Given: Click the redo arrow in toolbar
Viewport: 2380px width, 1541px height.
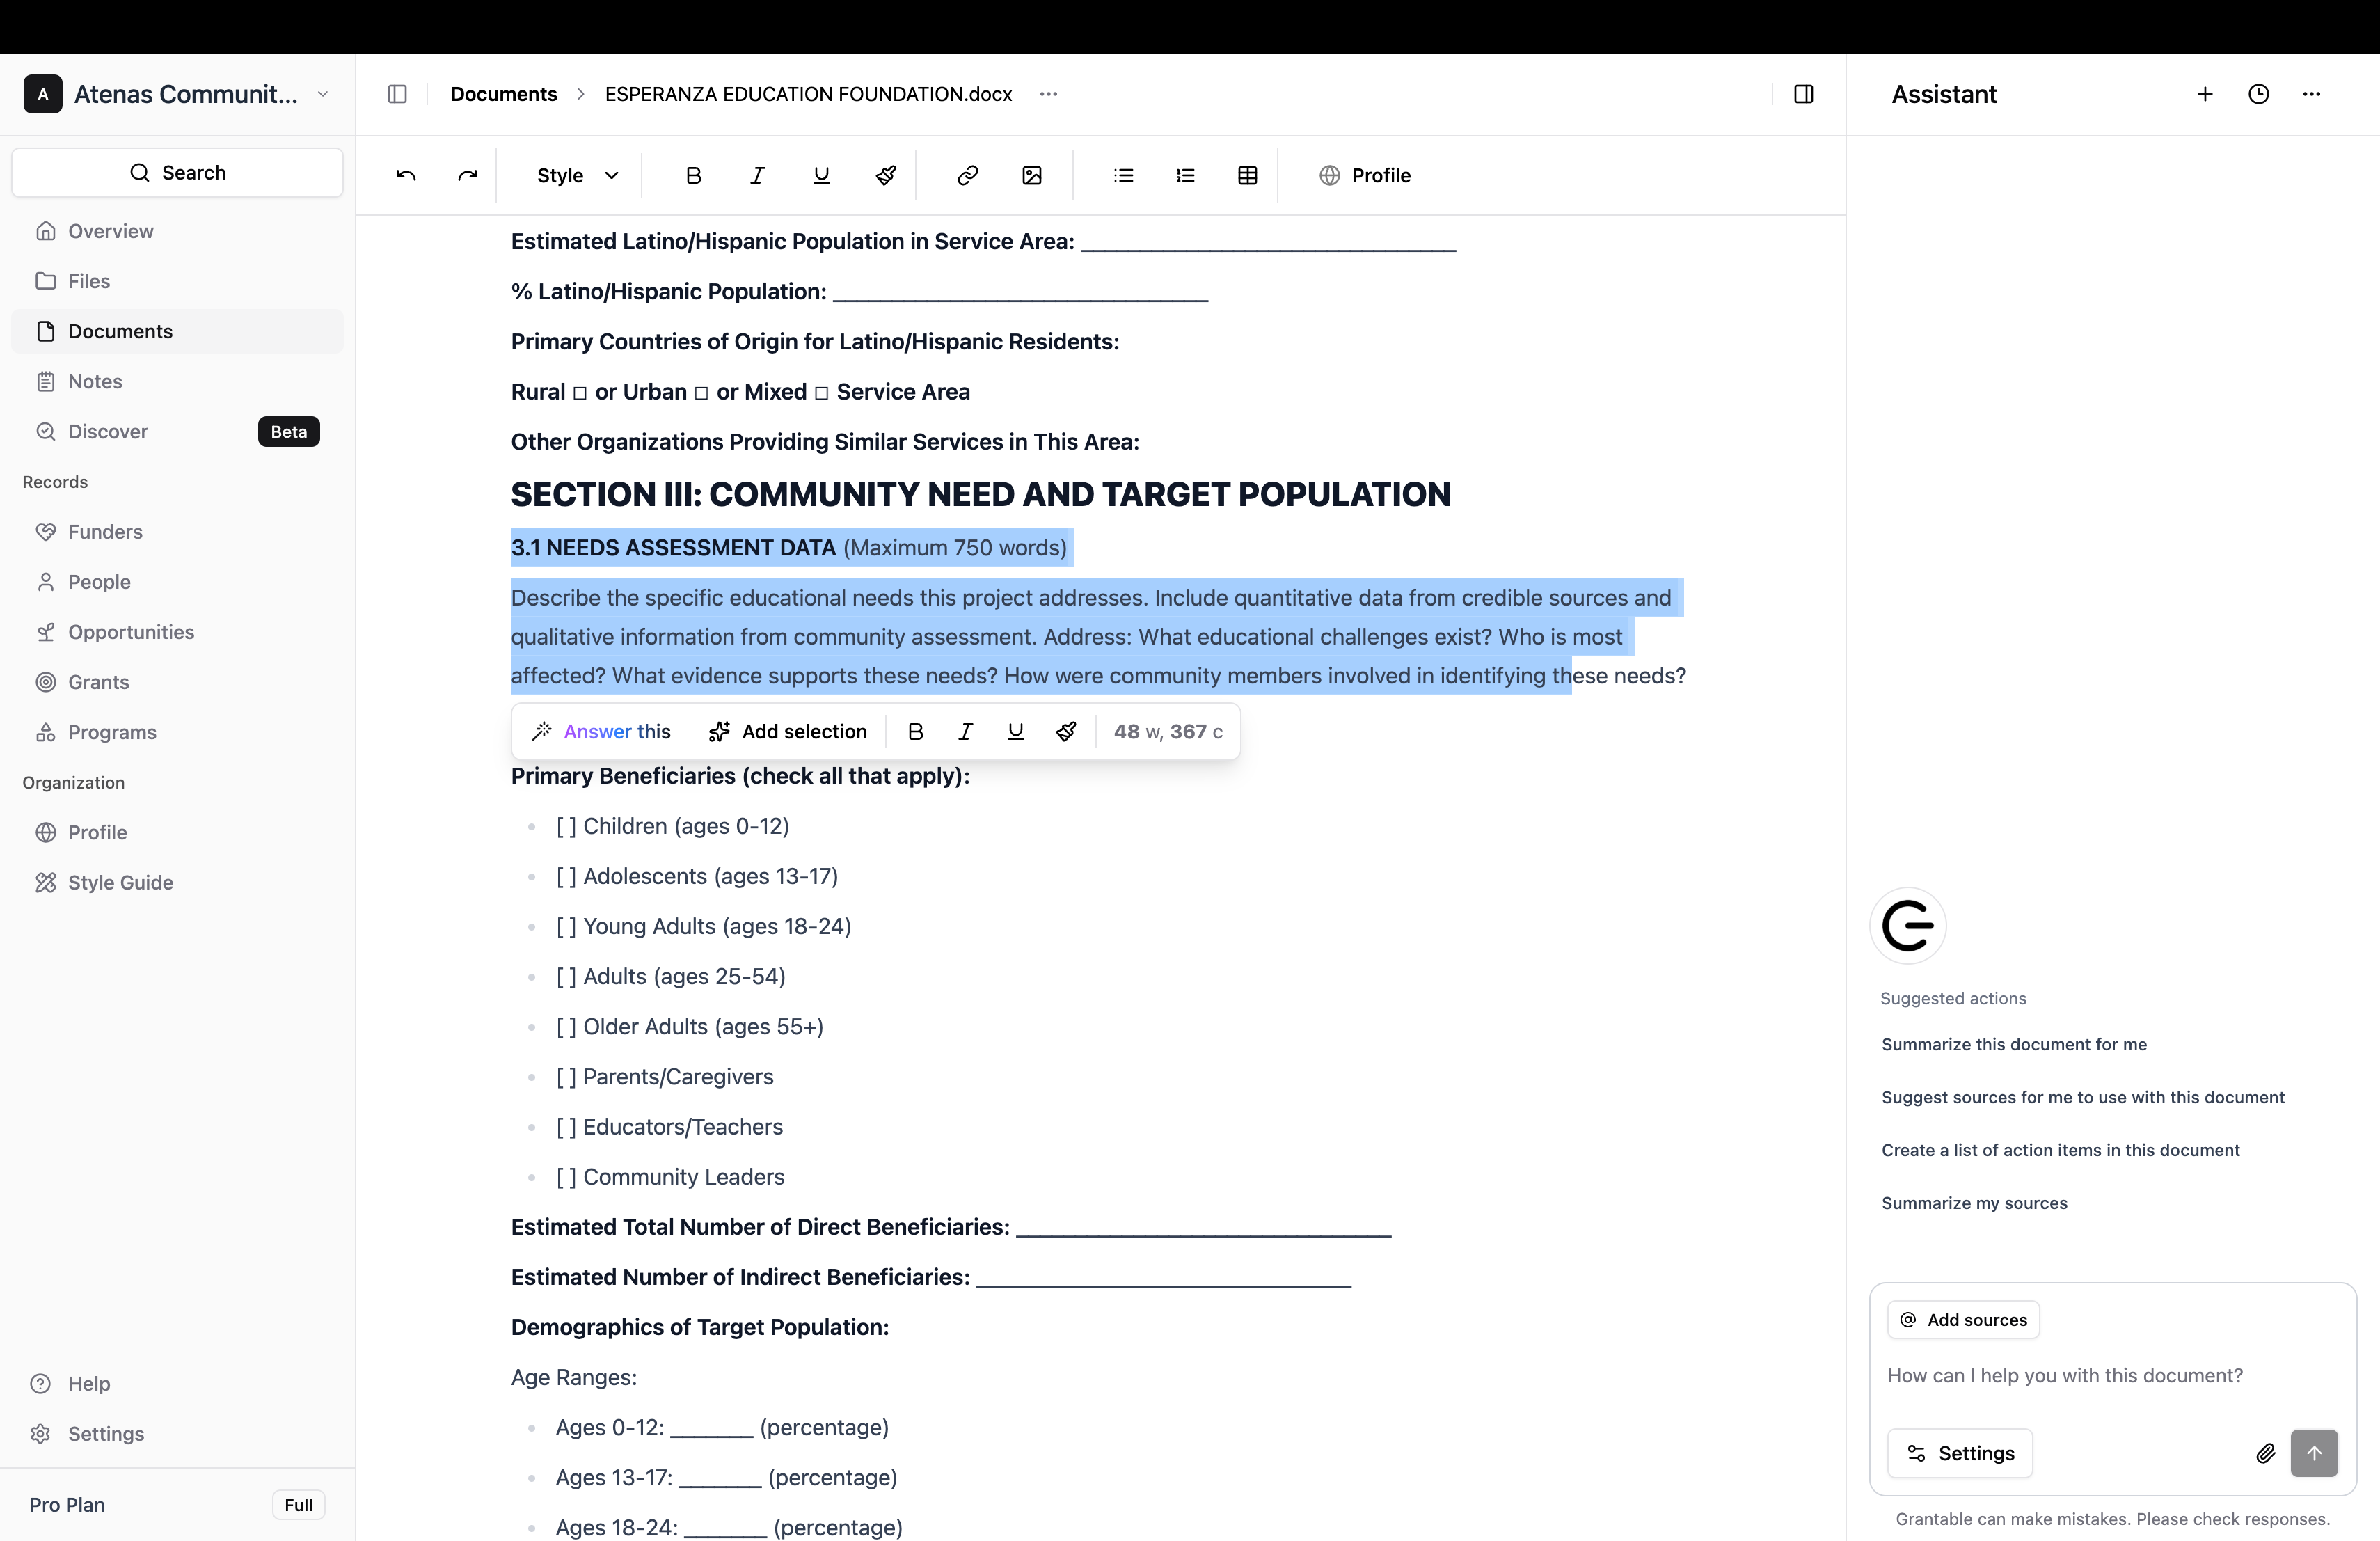Looking at the screenshot, I should (467, 175).
